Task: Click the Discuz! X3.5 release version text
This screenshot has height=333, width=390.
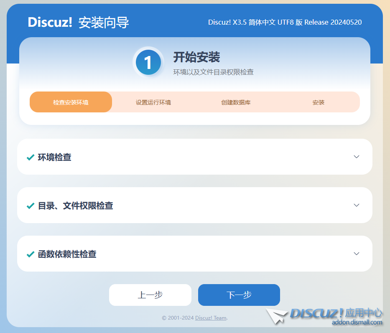Action: 285,23
